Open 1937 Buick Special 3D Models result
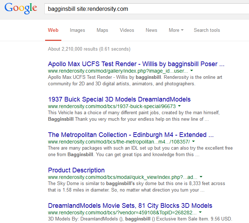 click(119, 99)
